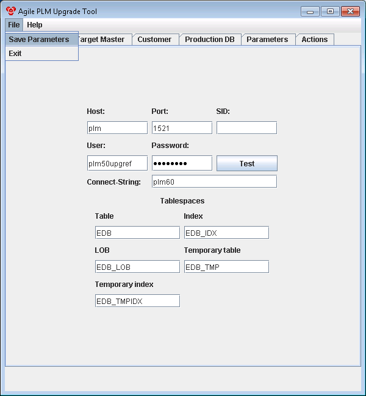Switch to the Customer tab
The width and height of the screenshot is (366, 396).
(155, 40)
